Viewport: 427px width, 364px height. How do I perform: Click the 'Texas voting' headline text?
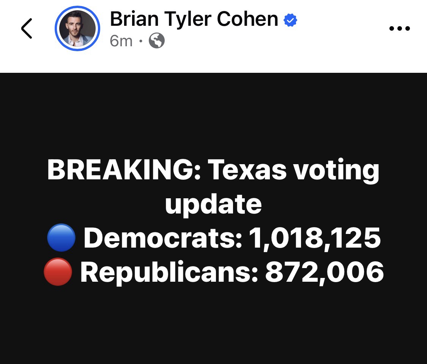pyautogui.click(x=293, y=170)
